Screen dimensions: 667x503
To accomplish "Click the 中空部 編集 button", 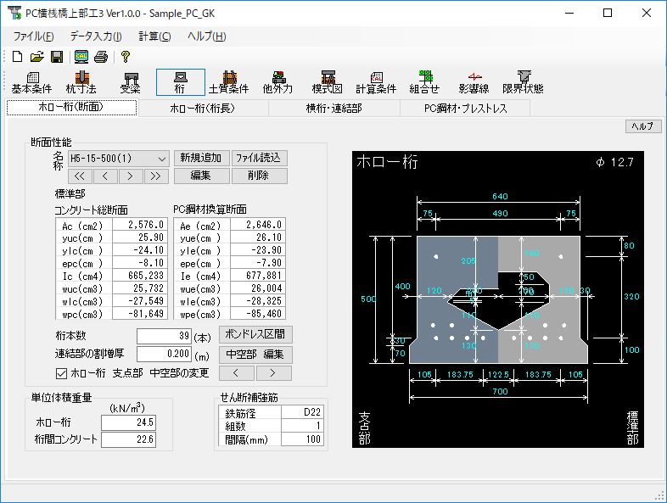I will [x=255, y=355].
